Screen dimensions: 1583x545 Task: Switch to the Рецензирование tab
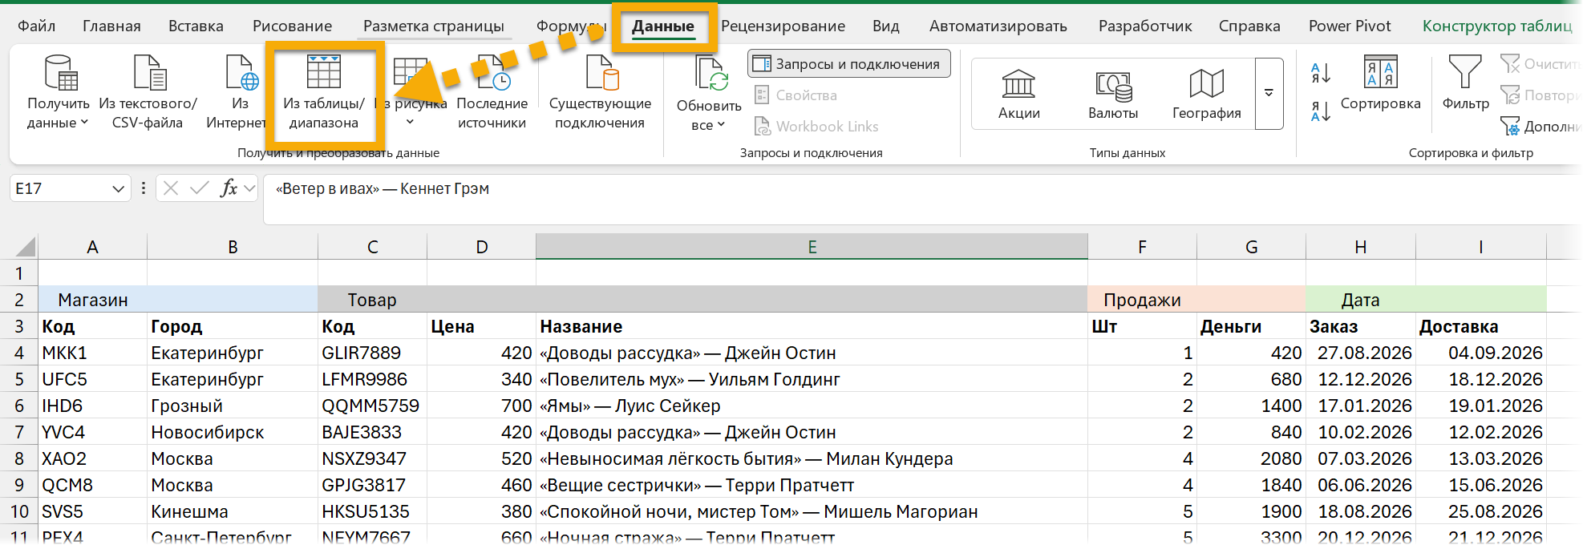783,26
